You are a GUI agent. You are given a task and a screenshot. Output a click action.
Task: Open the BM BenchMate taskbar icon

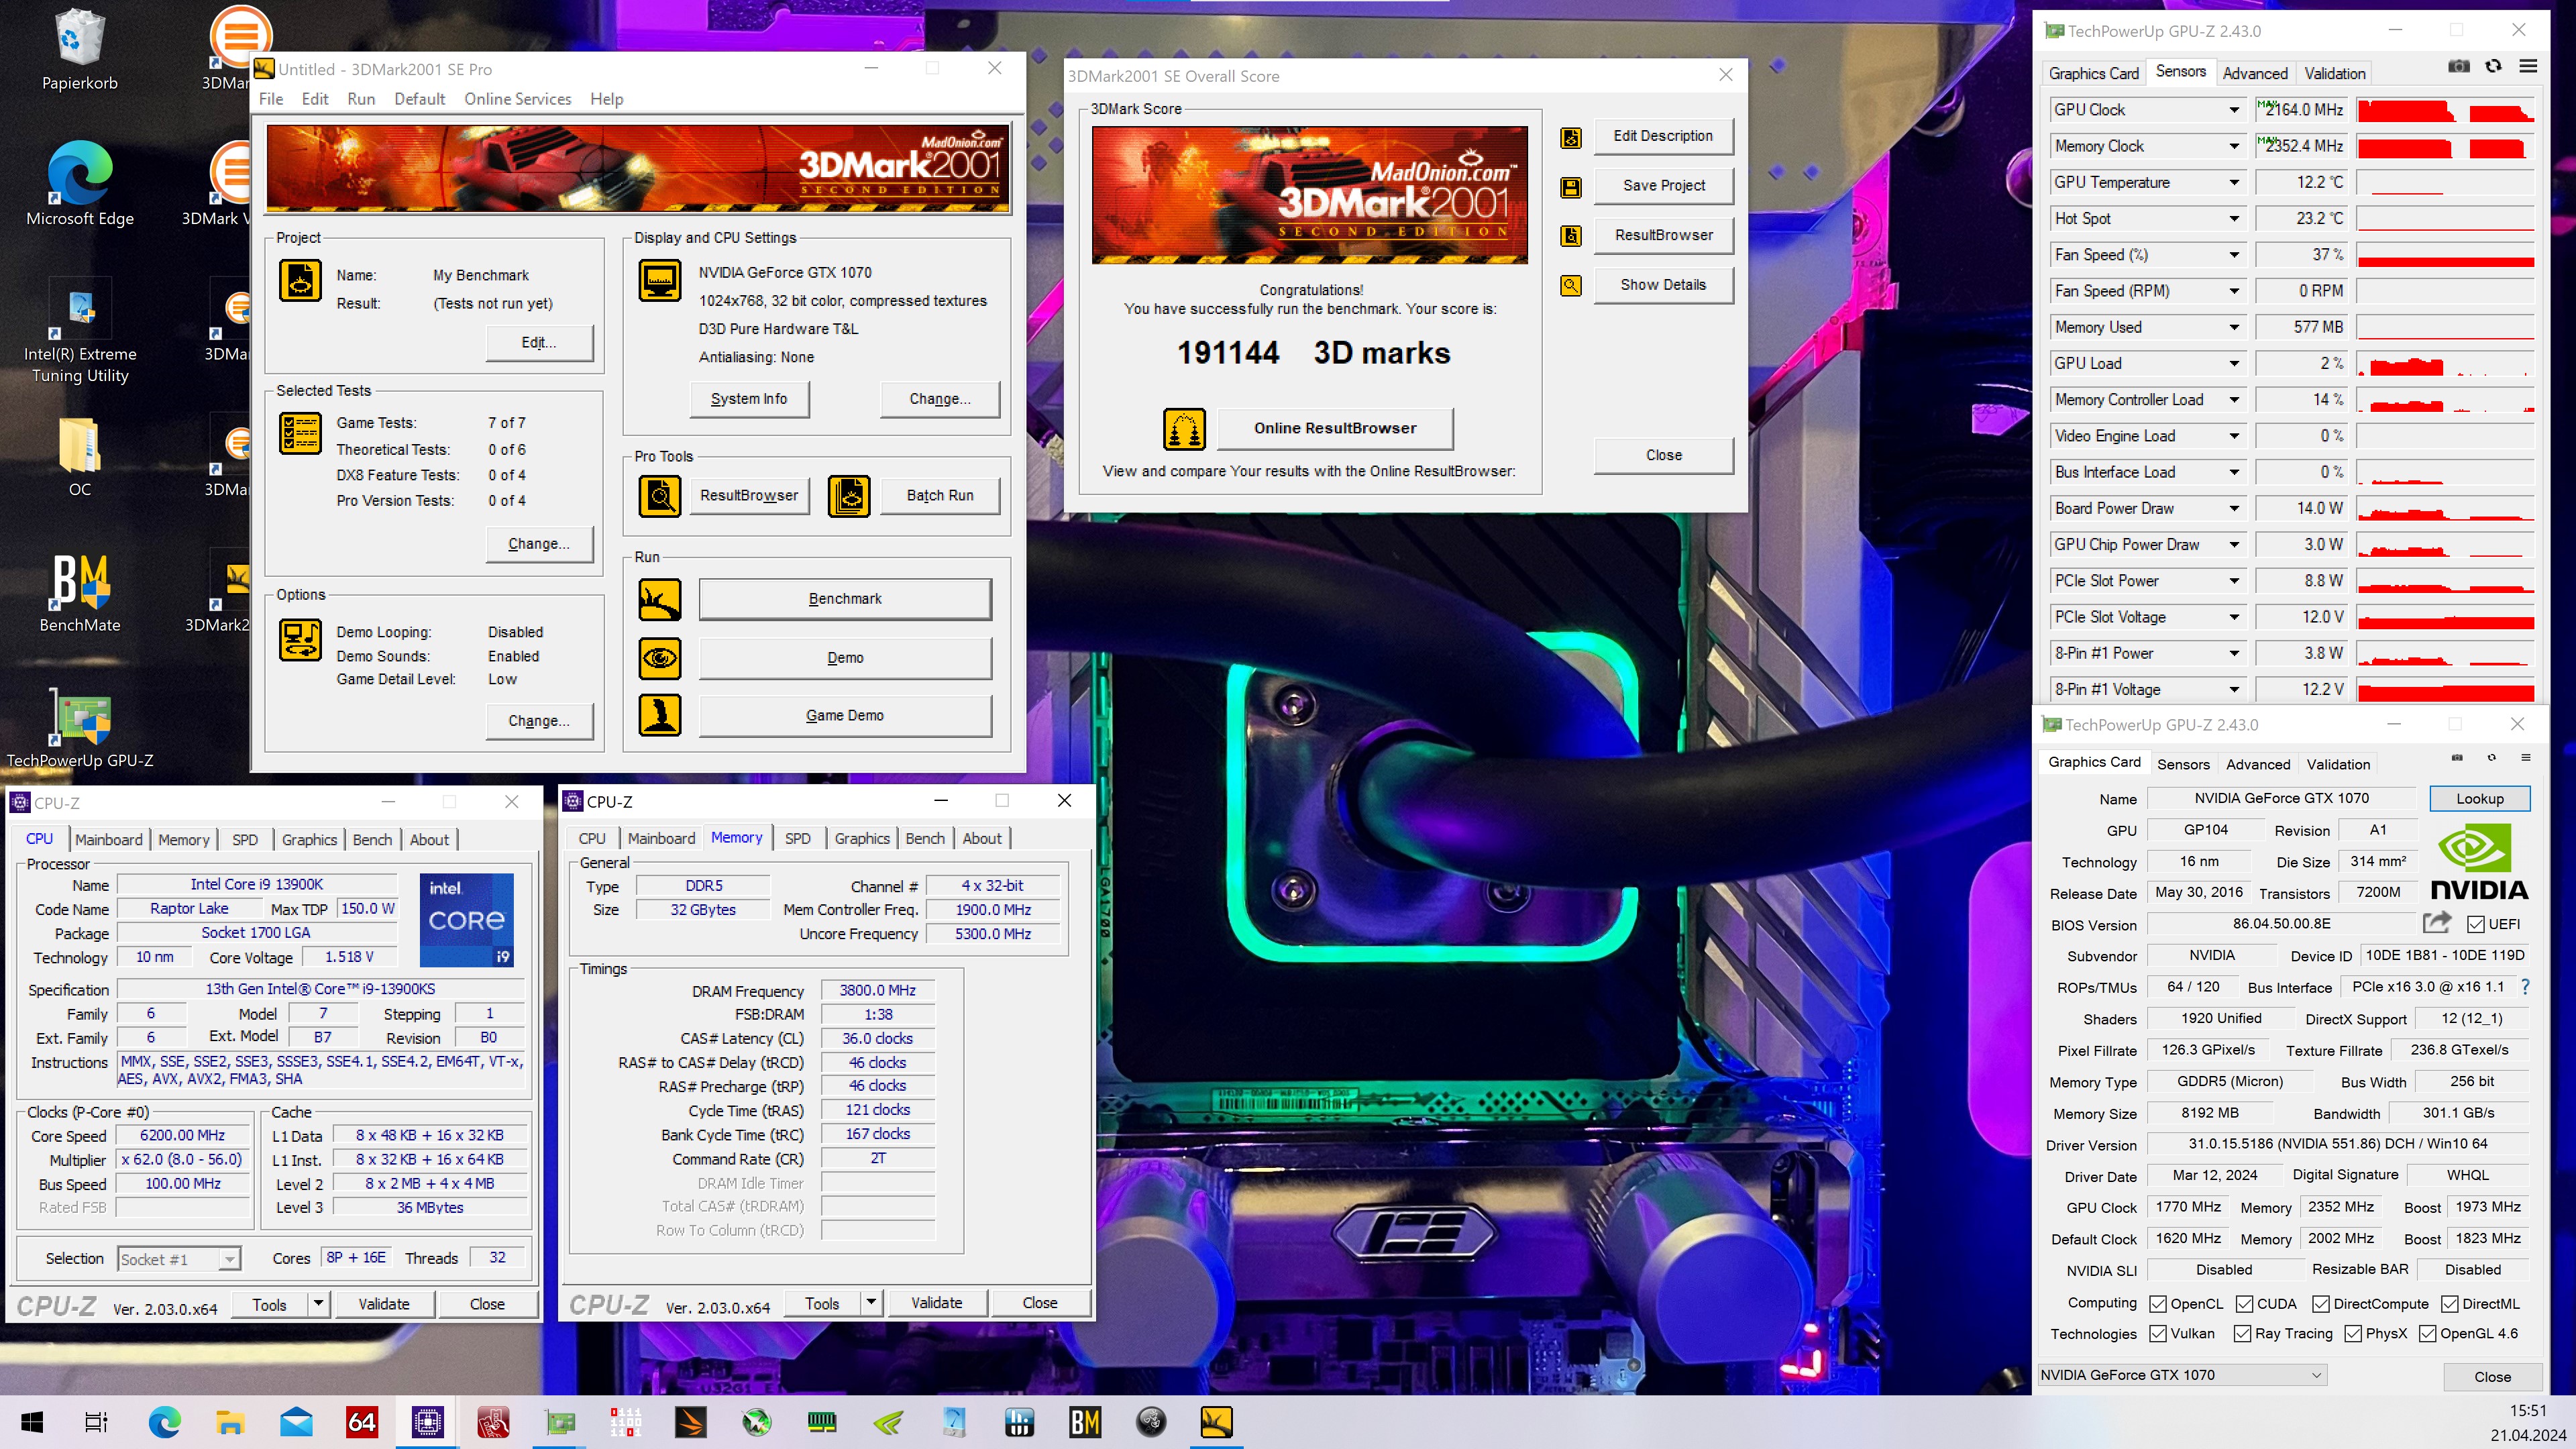[x=1085, y=1421]
